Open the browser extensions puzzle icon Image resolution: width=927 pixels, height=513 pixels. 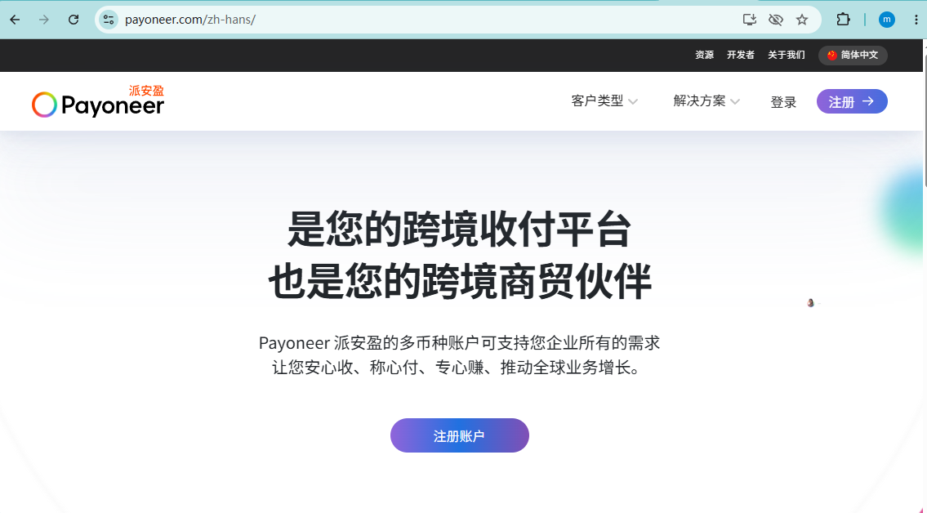pyautogui.click(x=843, y=20)
